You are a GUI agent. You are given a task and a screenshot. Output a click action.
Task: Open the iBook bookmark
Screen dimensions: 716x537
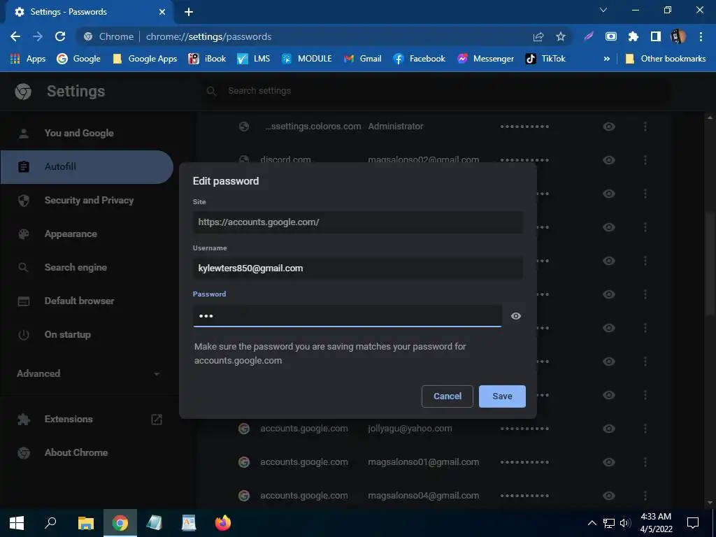(x=207, y=59)
